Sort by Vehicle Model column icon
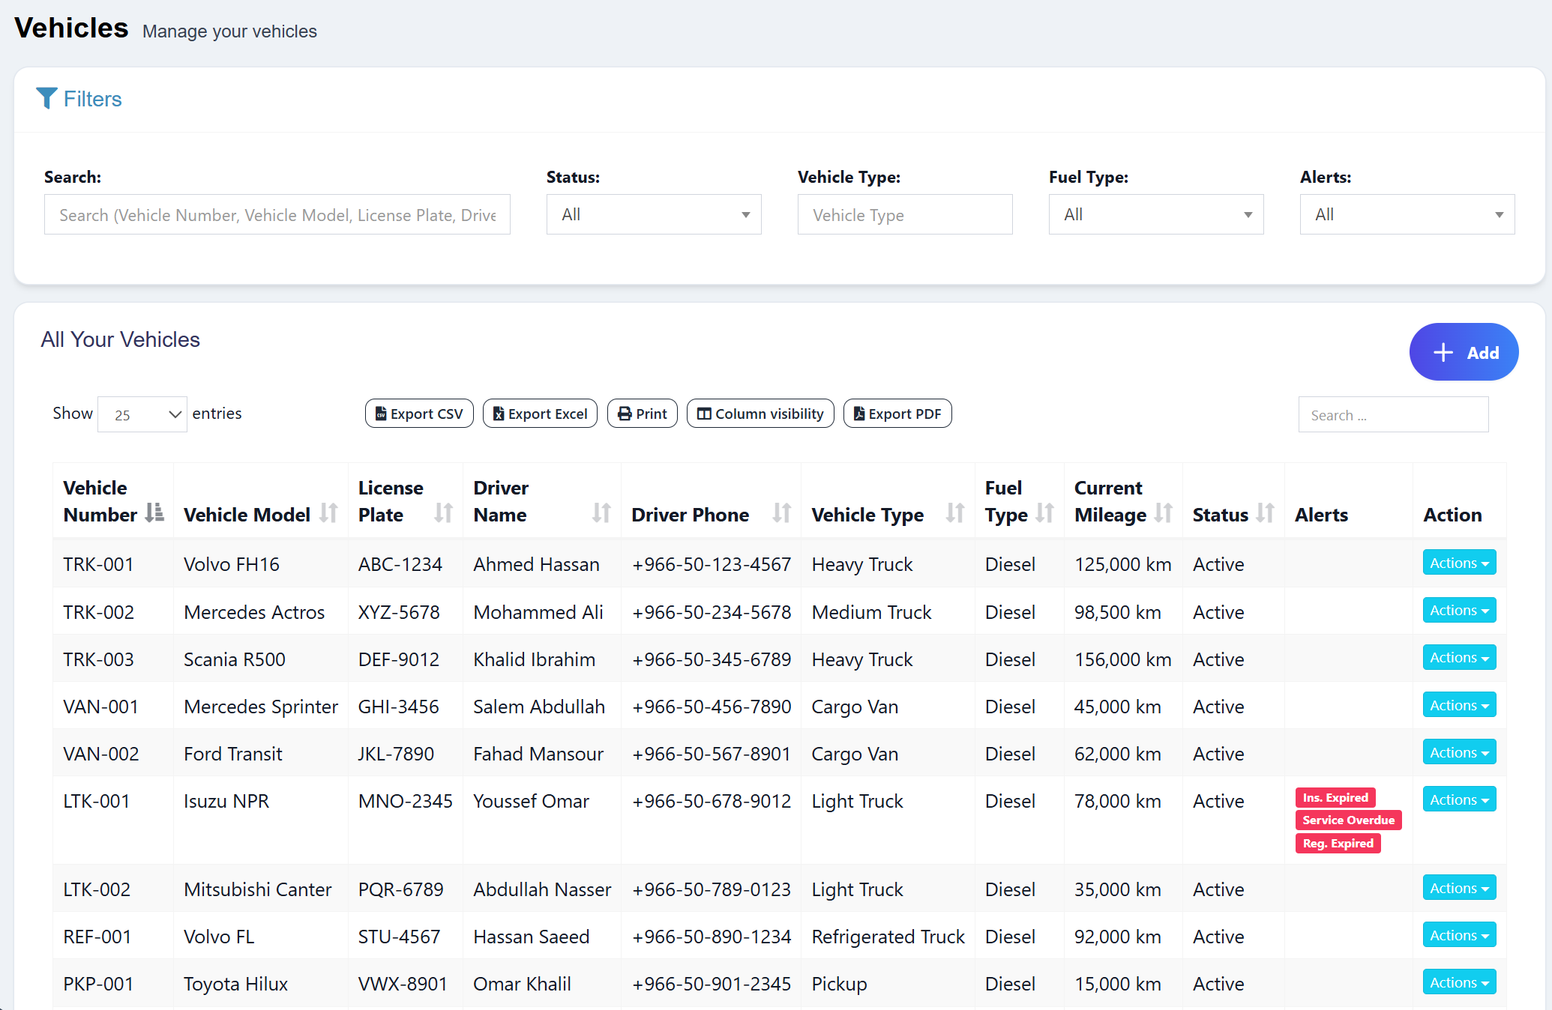Viewport: 1552px width, 1010px height. (328, 513)
